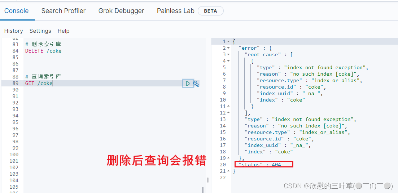The height and width of the screenshot is (193, 398).
Task: Open the Search Profiler tab
Action: [64, 11]
